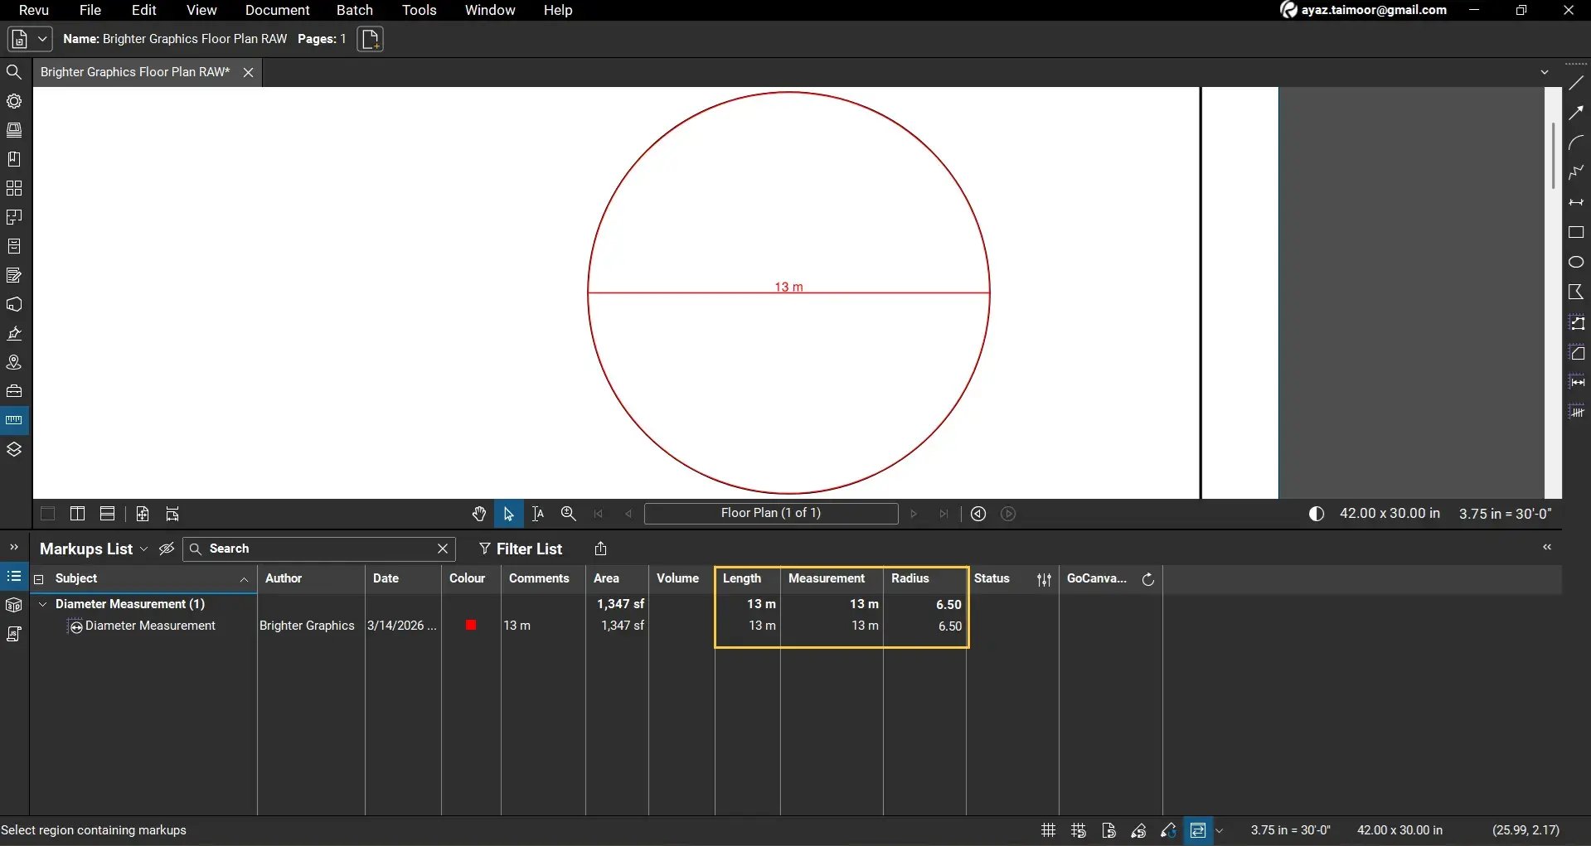The height and width of the screenshot is (846, 1591).
Task: Open the Filter List
Action: pos(521,549)
